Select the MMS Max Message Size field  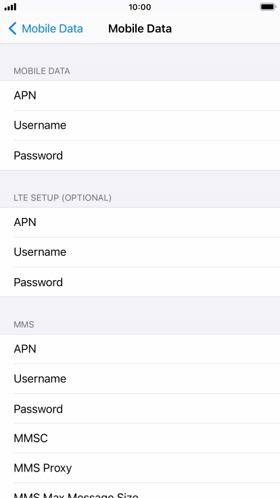[x=140, y=491]
